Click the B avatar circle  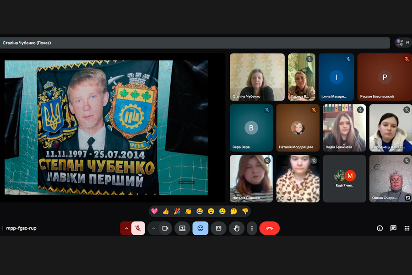pos(251,128)
